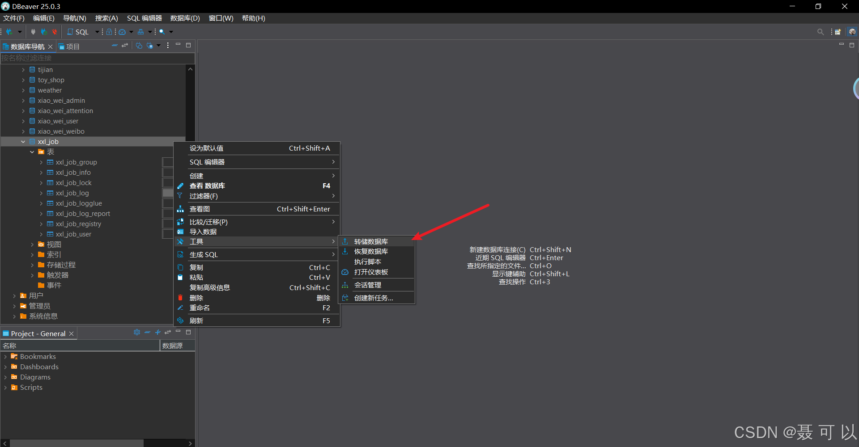The image size is (859, 447).
Task: Click the refresh icon in context menu
Action: (180, 320)
